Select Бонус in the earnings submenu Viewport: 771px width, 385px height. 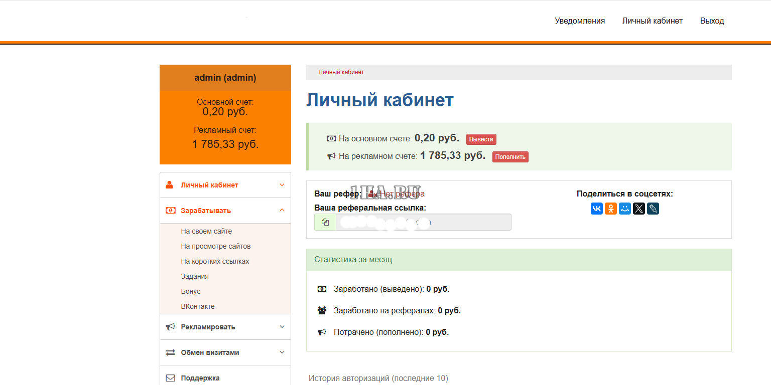pos(191,291)
